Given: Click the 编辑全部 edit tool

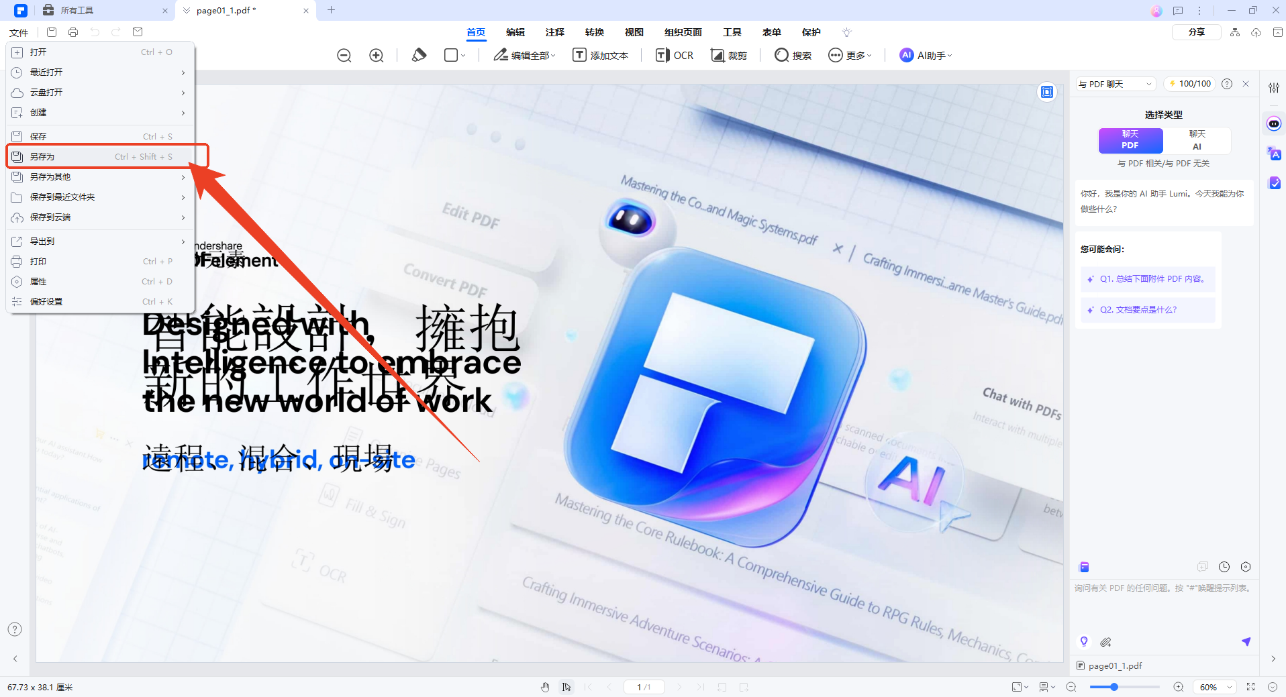Looking at the screenshot, I should (524, 55).
